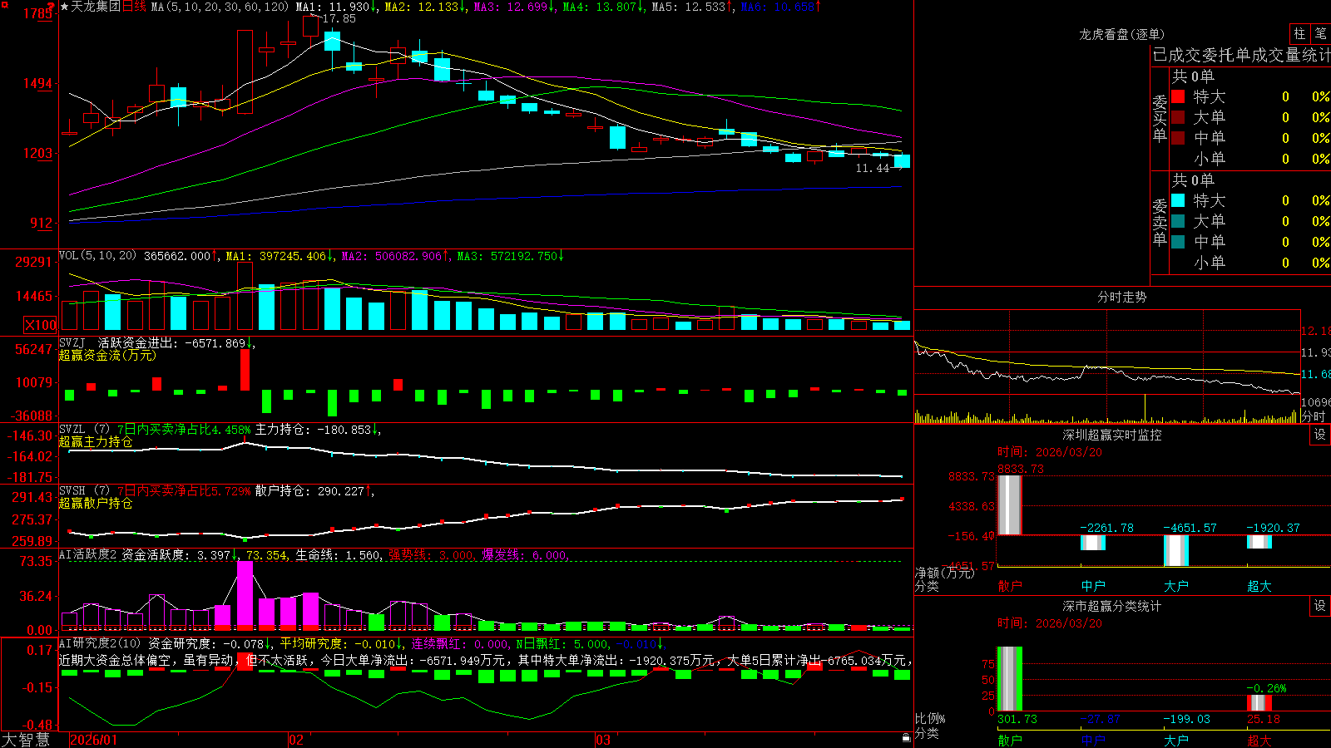Click the 8833.73 散户 net-amount bar

(1010, 505)
